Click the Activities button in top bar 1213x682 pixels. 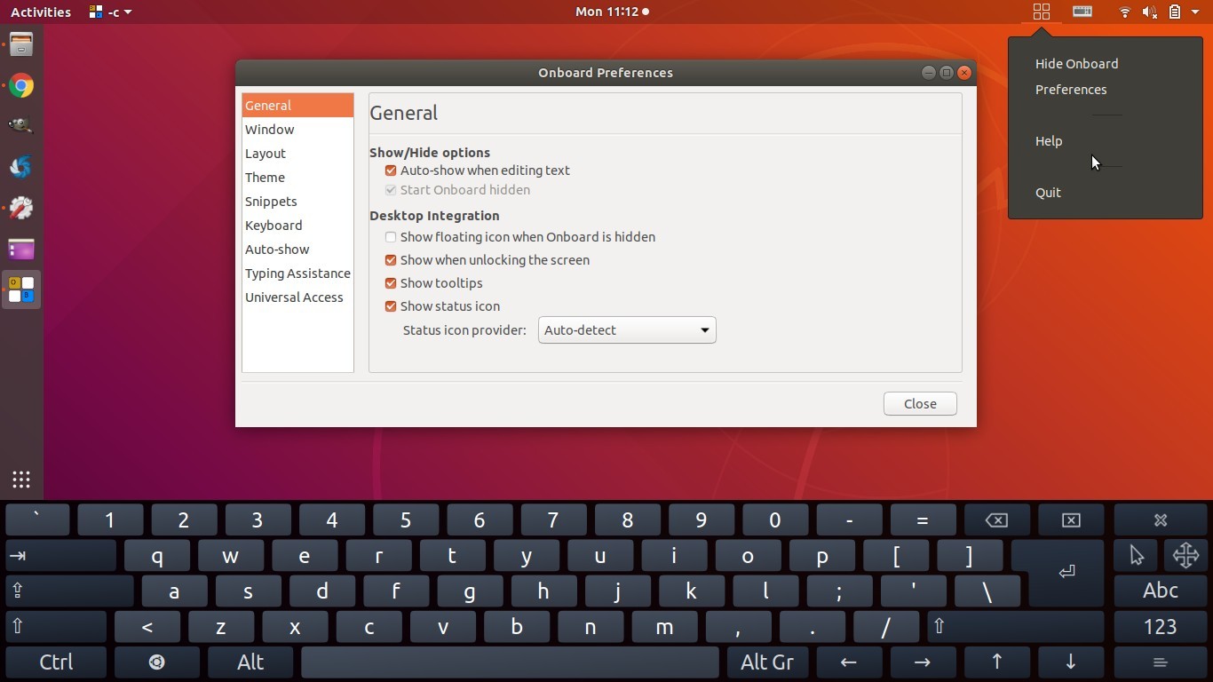point(41,12)
